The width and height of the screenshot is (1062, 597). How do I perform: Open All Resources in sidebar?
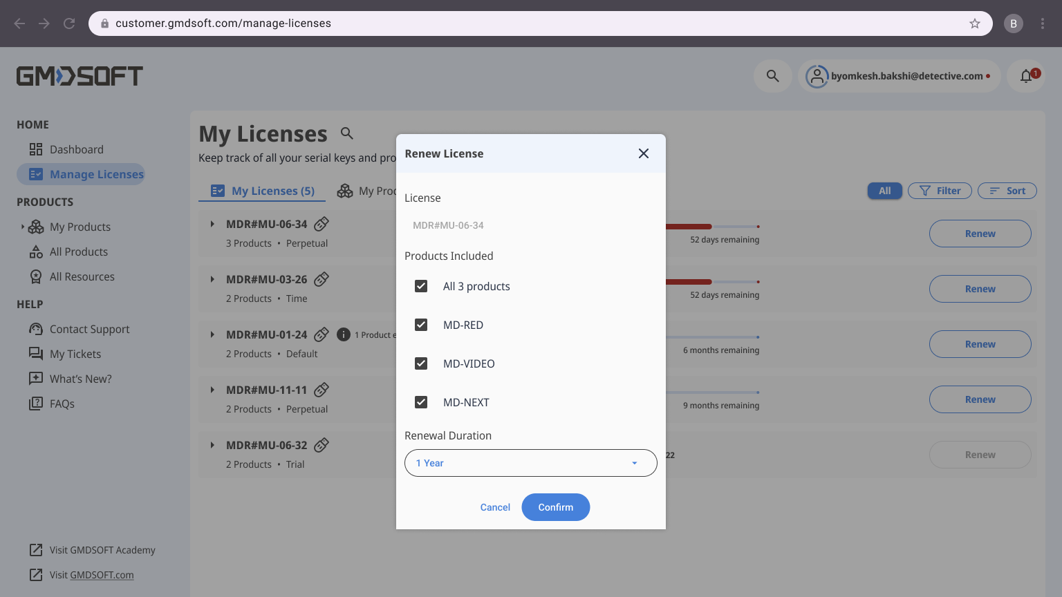click(x=72, y=276)
